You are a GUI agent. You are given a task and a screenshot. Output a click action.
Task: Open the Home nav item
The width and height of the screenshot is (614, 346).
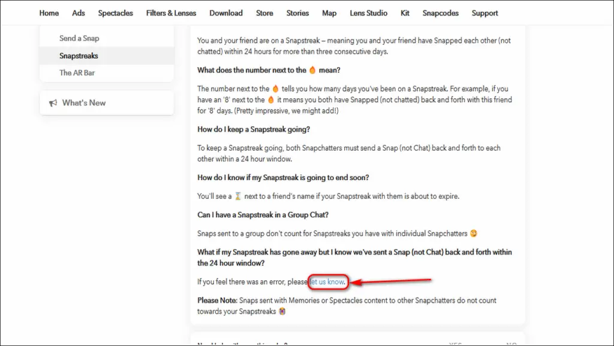[49, 13]
